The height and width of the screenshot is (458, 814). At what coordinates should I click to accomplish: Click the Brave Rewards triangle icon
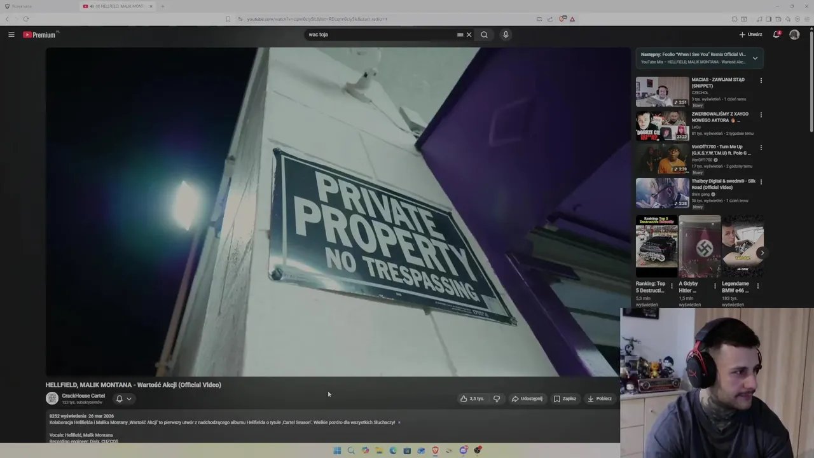click(x=572, y=19)
